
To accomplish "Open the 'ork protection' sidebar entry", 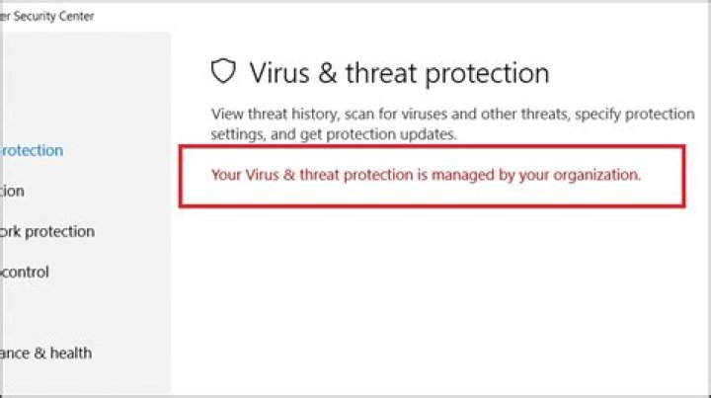I will [47, 232].
